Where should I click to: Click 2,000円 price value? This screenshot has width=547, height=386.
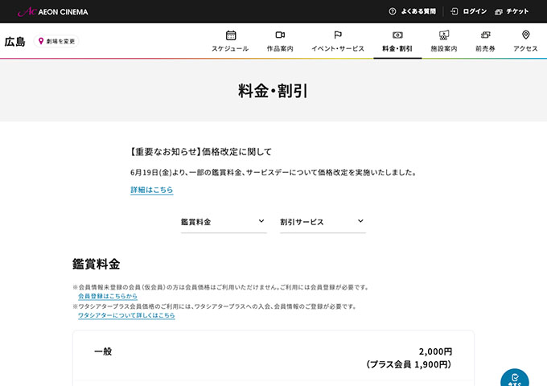tap(435, 351)
